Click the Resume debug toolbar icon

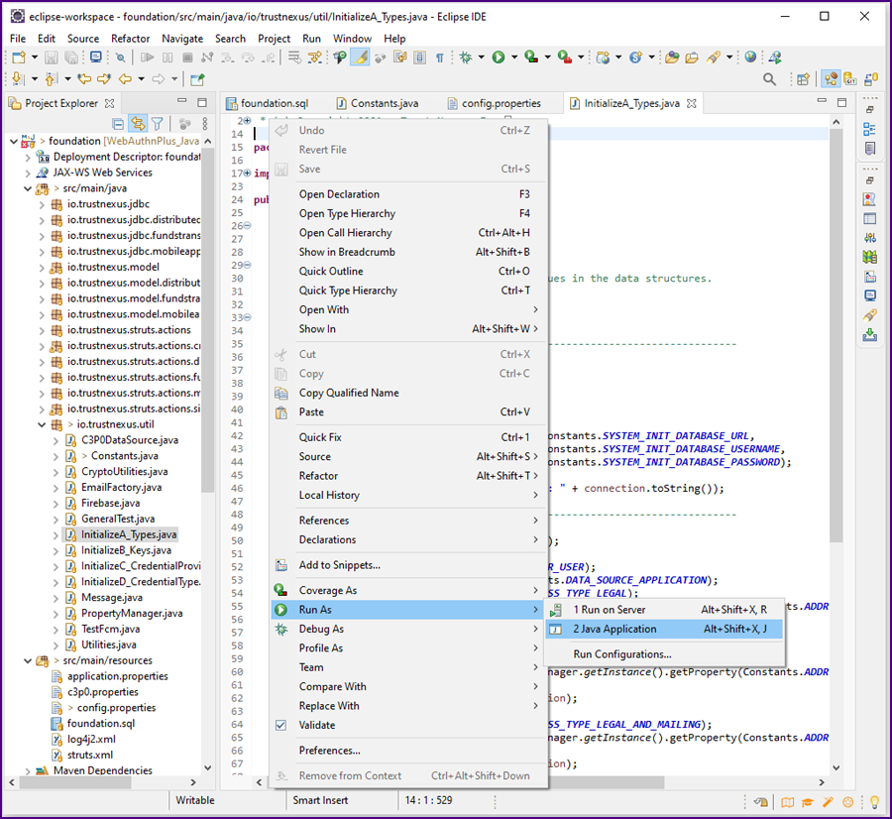pos(148,58)
